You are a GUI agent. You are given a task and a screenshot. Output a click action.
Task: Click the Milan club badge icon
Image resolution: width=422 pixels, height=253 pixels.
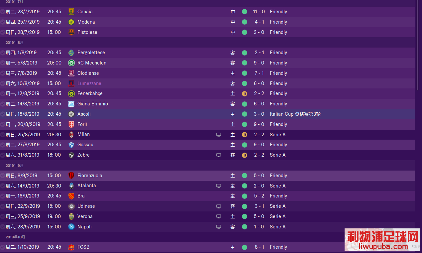pos(71,135)
